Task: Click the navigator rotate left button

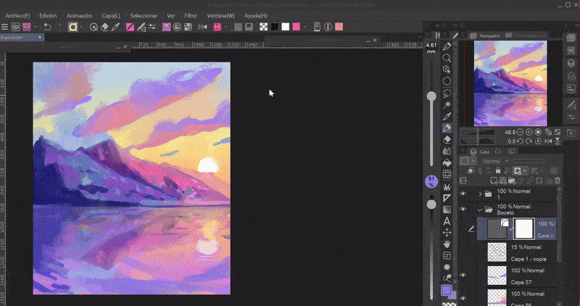Action: [520, 141]
